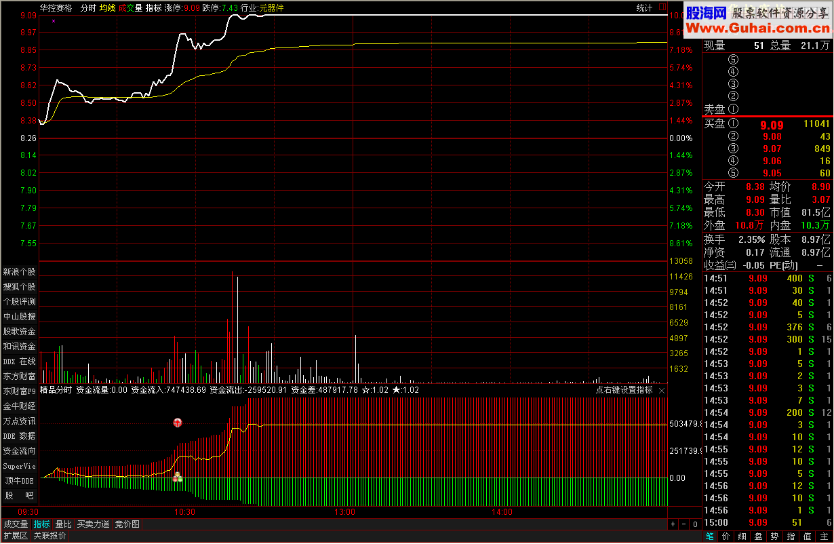Open the SuperView sidebar link
Viewport: 834px width, 544px height.
point(19,465)
